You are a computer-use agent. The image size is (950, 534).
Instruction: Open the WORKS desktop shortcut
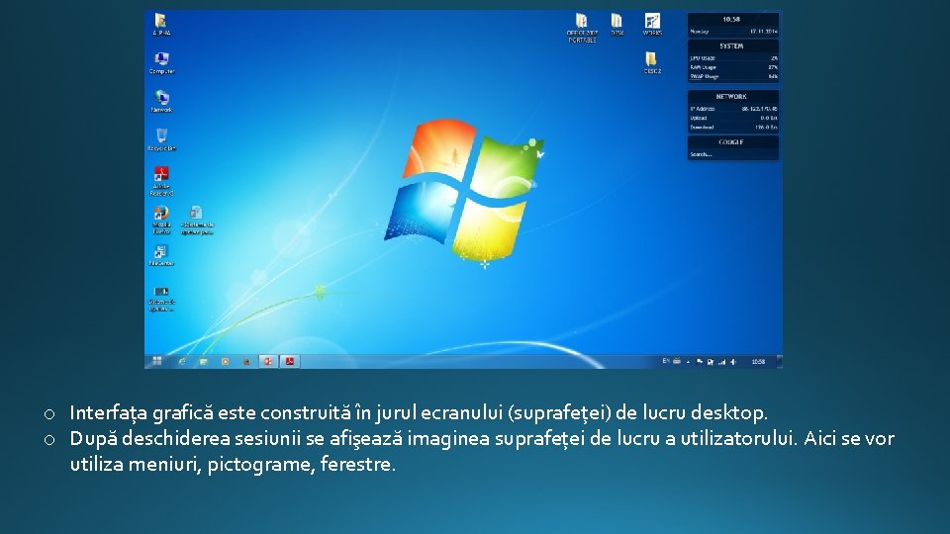[652, 24]
